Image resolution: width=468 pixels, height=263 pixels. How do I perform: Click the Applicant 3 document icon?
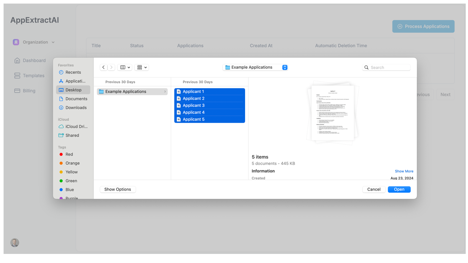pos(179,106)
